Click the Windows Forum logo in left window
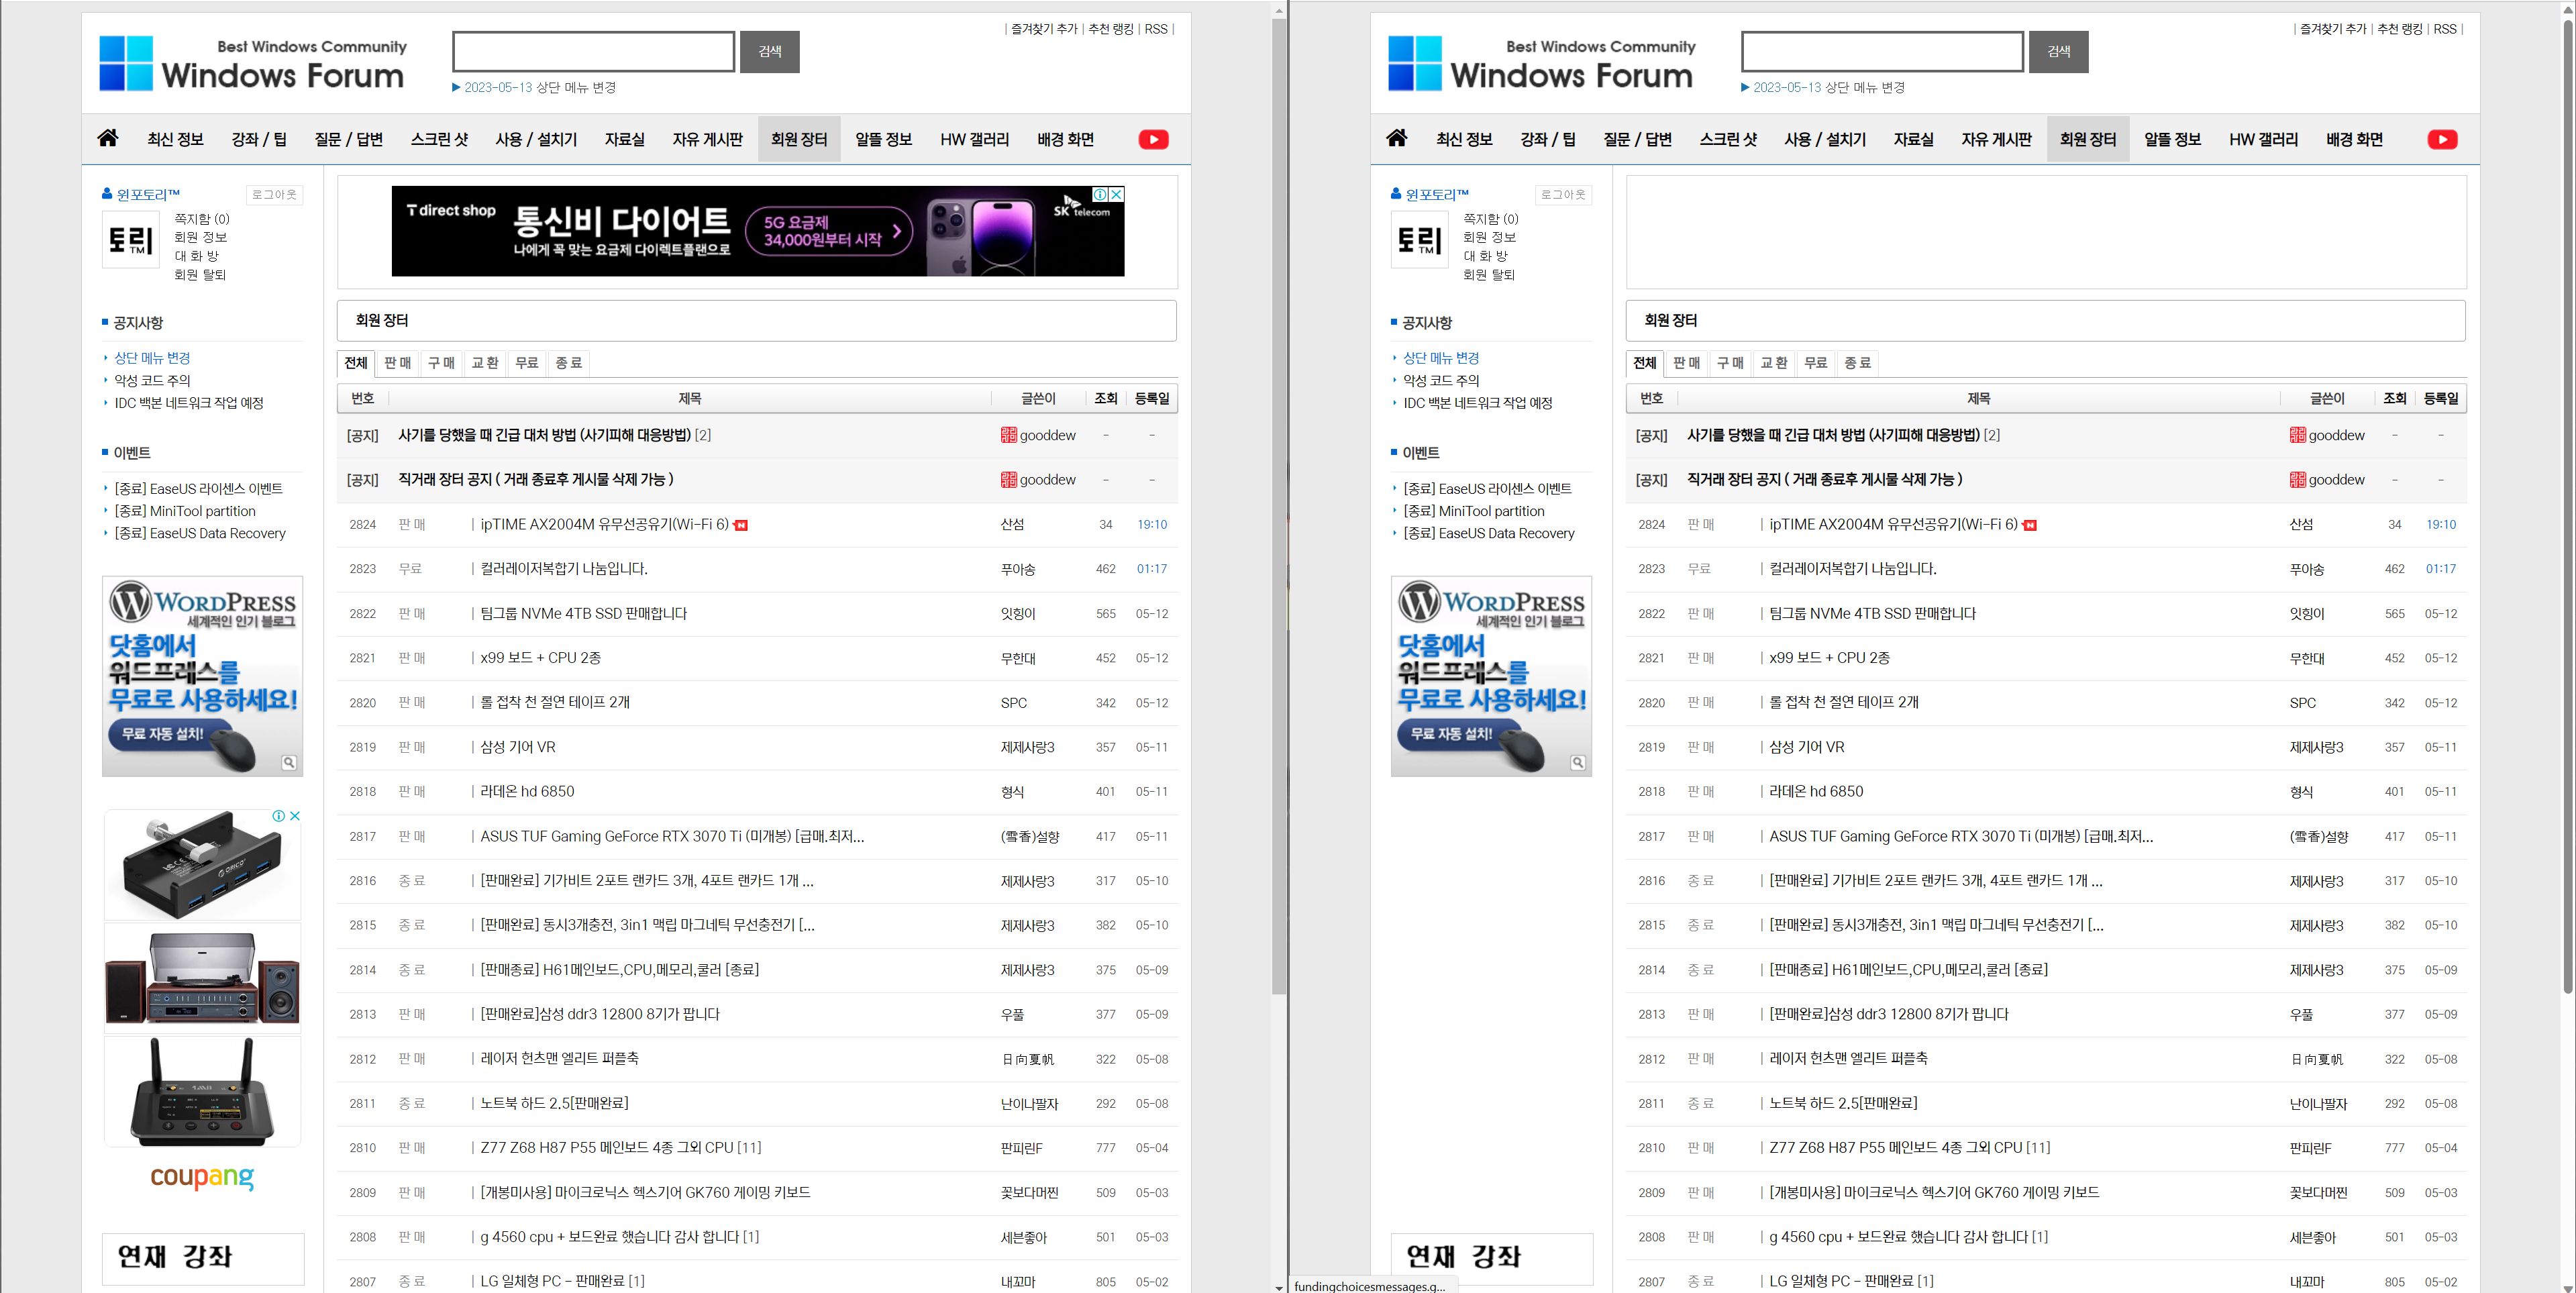The width and height of the screenshot is (2576, 1293). click(252, 63)
